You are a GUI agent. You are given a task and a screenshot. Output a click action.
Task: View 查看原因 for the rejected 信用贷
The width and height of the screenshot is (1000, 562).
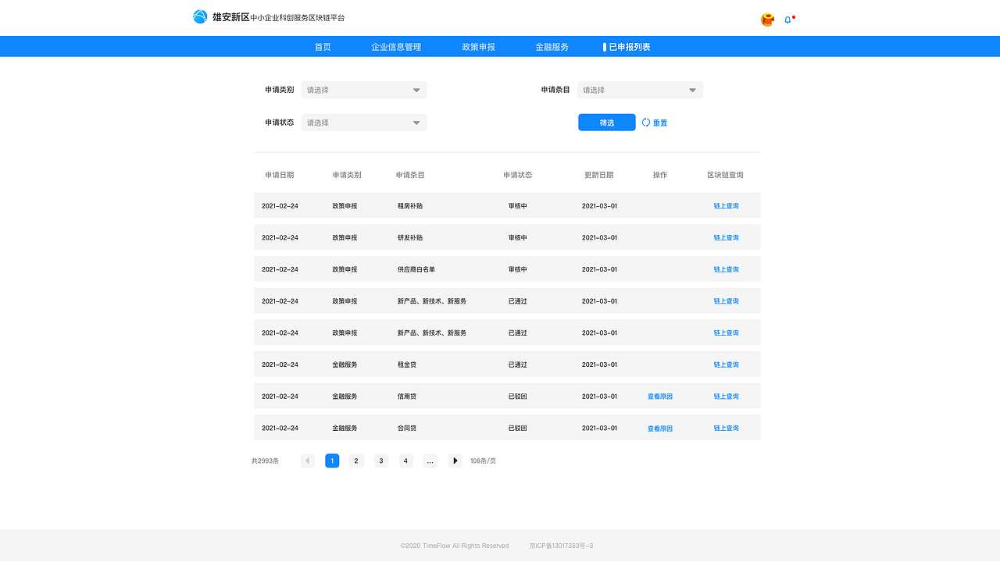click(x=660, y=396)
